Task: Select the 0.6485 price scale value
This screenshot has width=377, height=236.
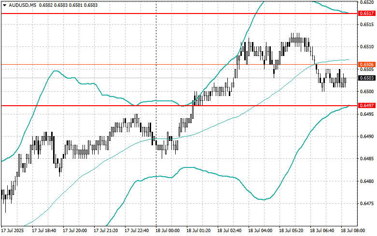Action: tap(367, 159)
